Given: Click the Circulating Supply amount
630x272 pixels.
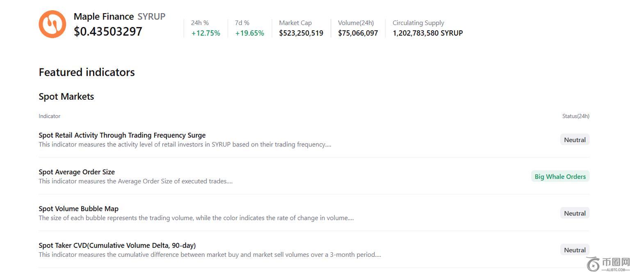Looking at the screenshot, I should (427, 33).
